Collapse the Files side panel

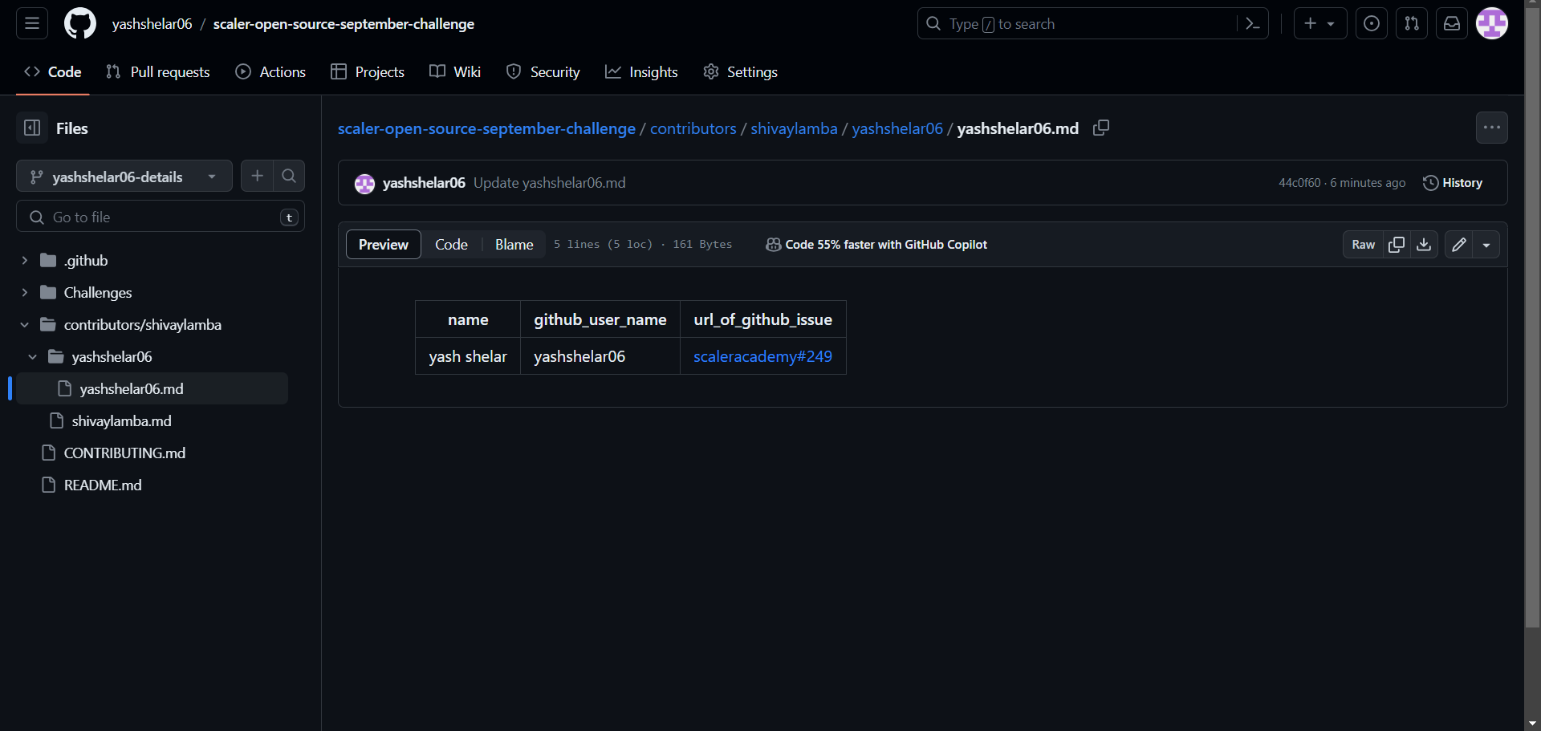pos(32,128)
